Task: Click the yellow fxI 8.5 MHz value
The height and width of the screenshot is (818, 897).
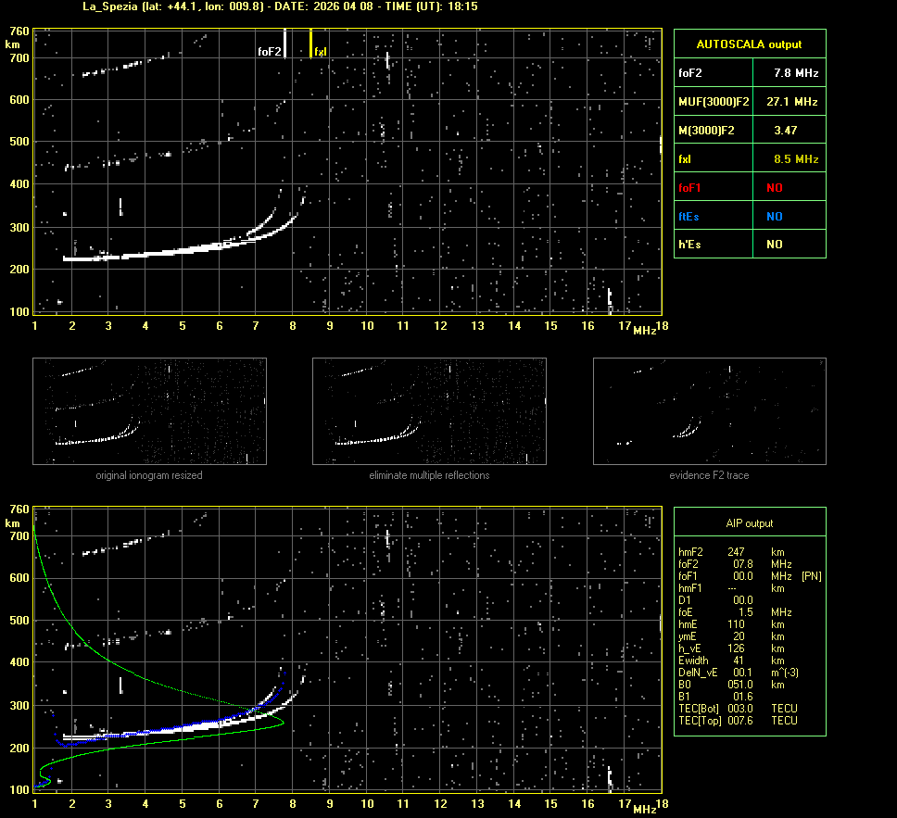Action: click(795, 159)
